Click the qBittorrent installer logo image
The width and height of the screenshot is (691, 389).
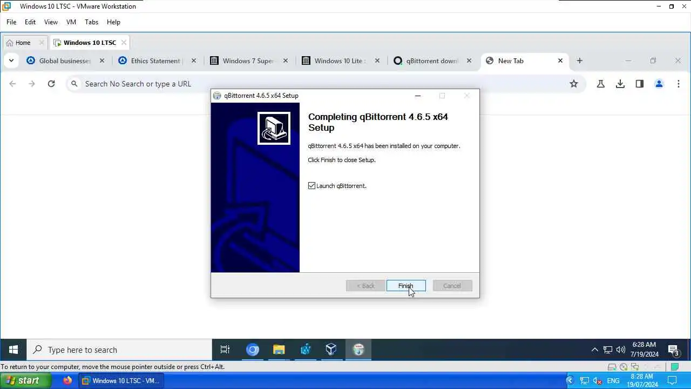tap(274, 128)
